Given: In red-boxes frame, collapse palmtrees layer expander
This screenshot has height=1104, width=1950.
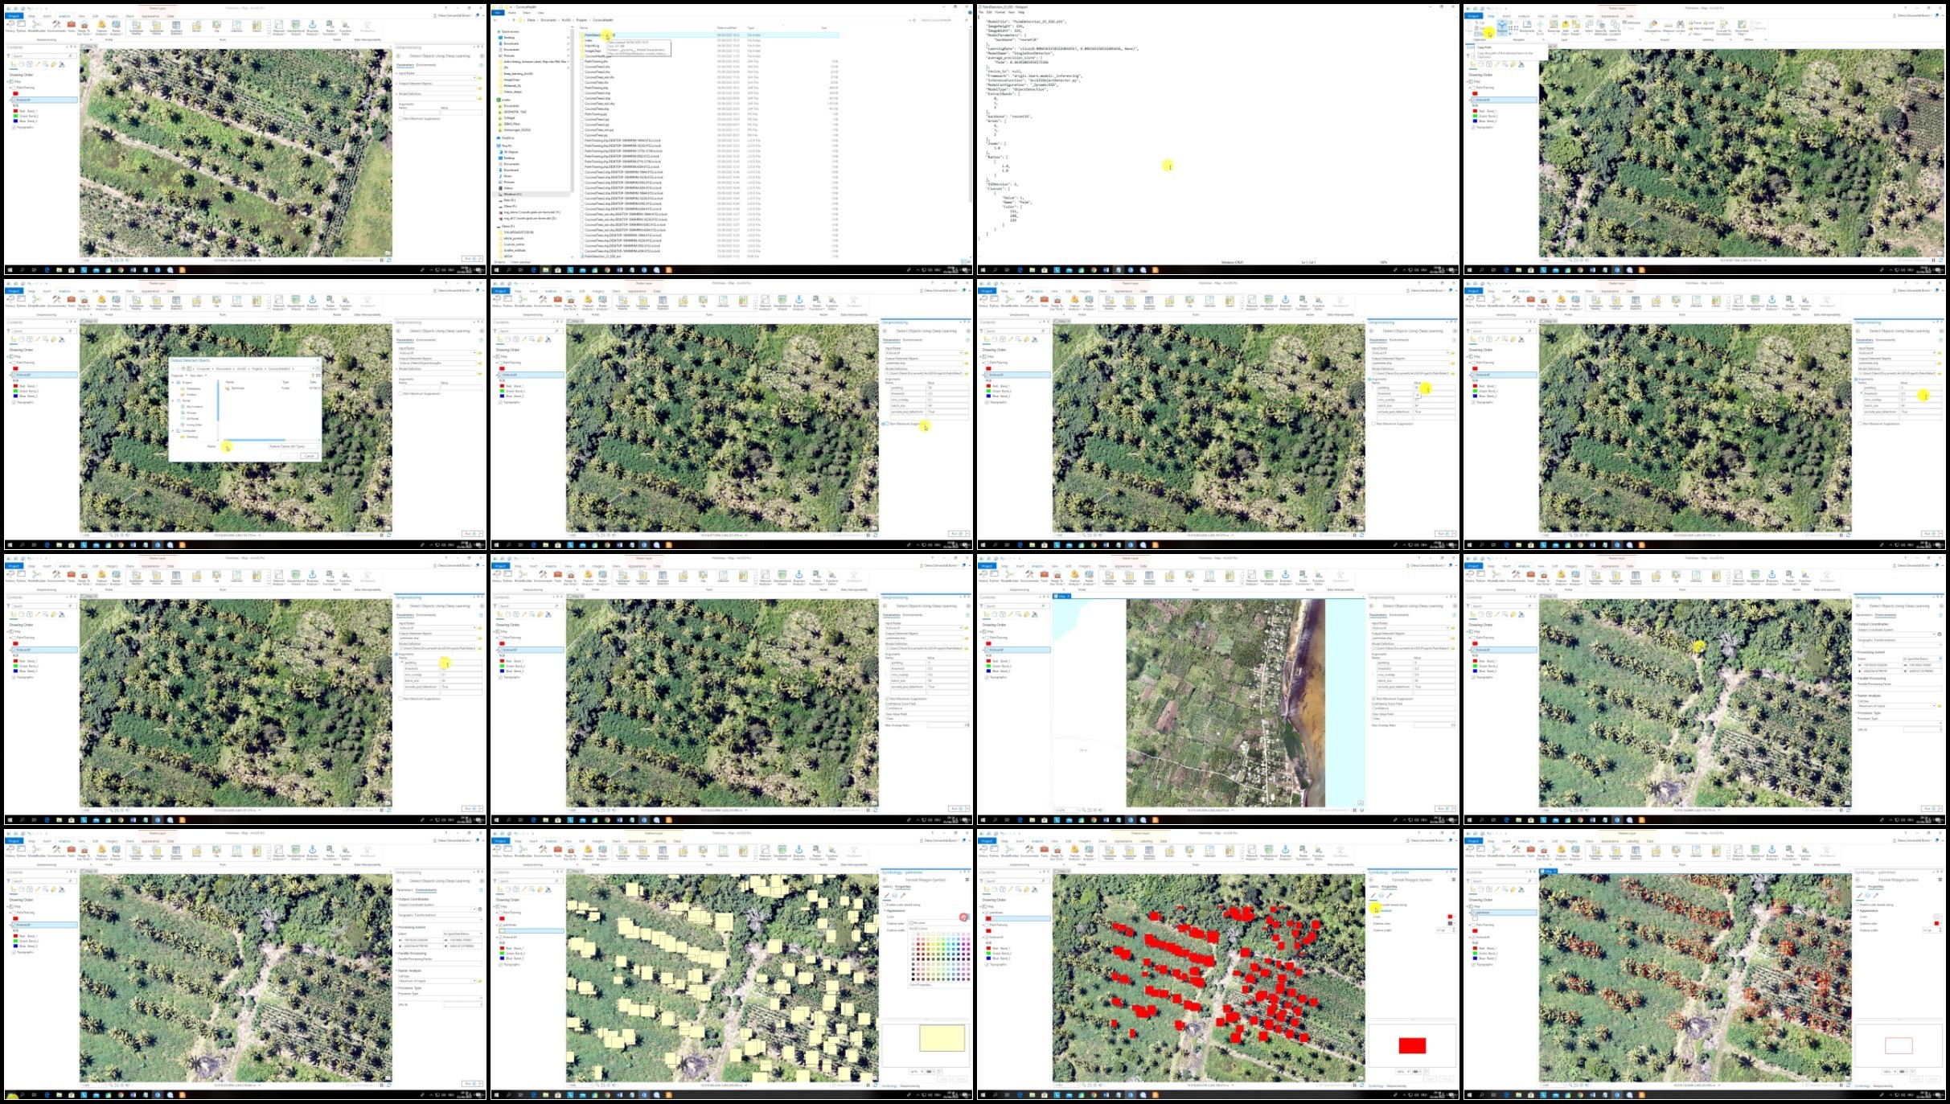Looking at the screenshot, I should tap(982, 913).
